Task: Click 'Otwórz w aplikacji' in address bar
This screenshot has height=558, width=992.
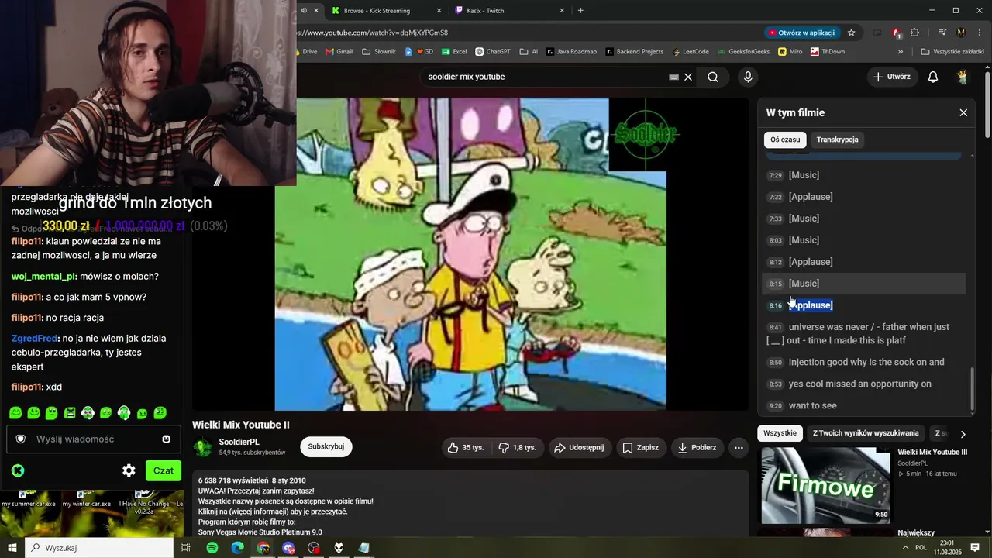Action: click(x=801, y=33)
